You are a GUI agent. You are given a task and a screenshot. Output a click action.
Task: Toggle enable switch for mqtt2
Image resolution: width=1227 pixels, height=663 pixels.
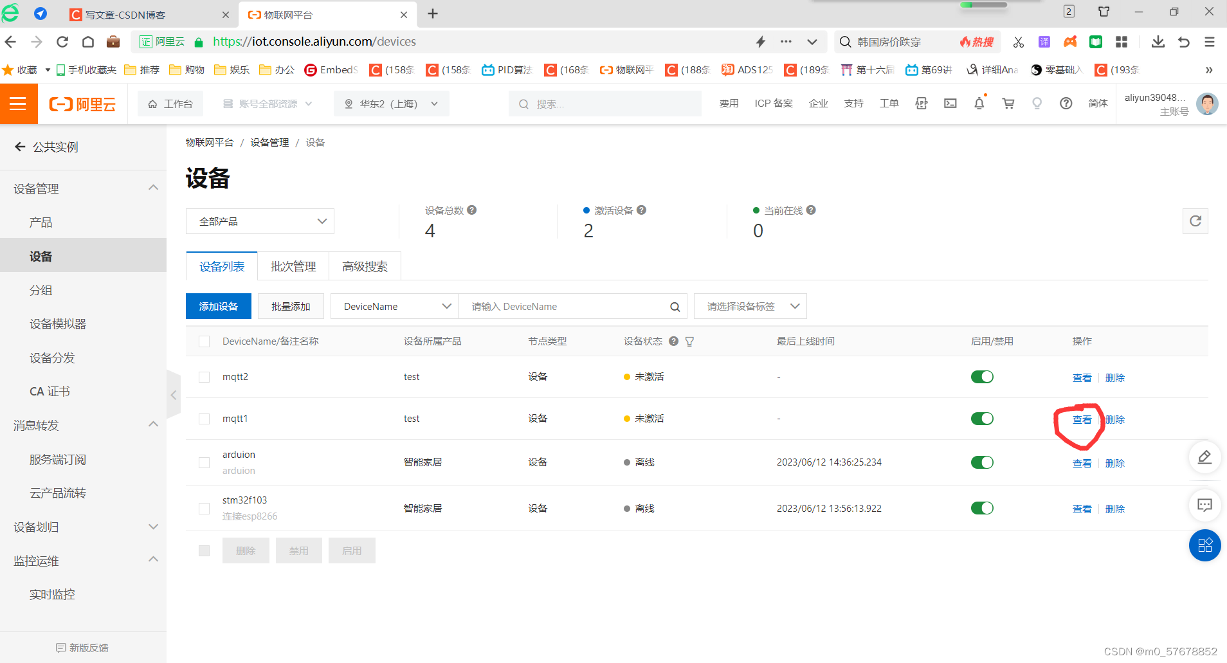(x=982, y=377)
